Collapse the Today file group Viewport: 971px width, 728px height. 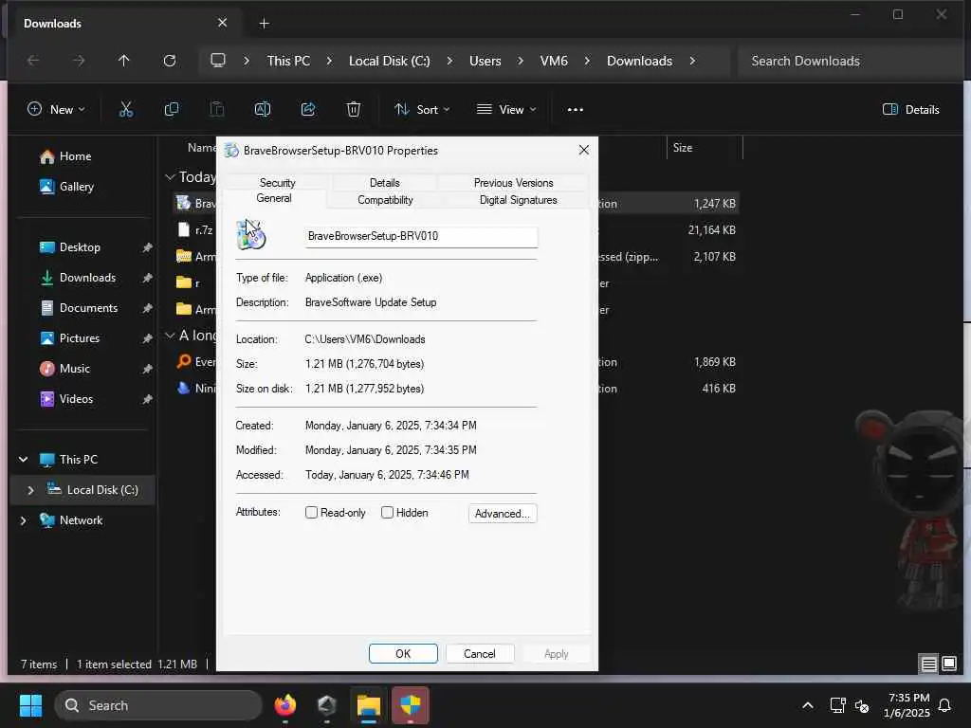(x=170, y=177)
